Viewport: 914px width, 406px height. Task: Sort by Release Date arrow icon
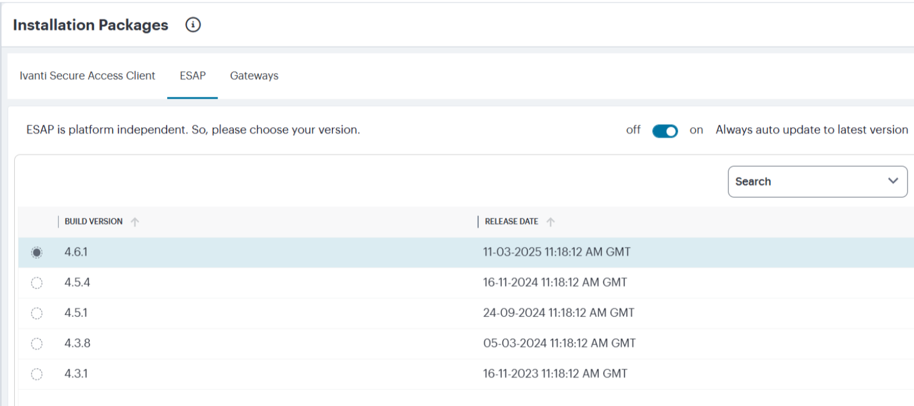[x=551, y=222]
